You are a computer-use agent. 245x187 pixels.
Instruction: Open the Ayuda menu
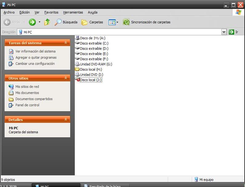tap(93, 12)
